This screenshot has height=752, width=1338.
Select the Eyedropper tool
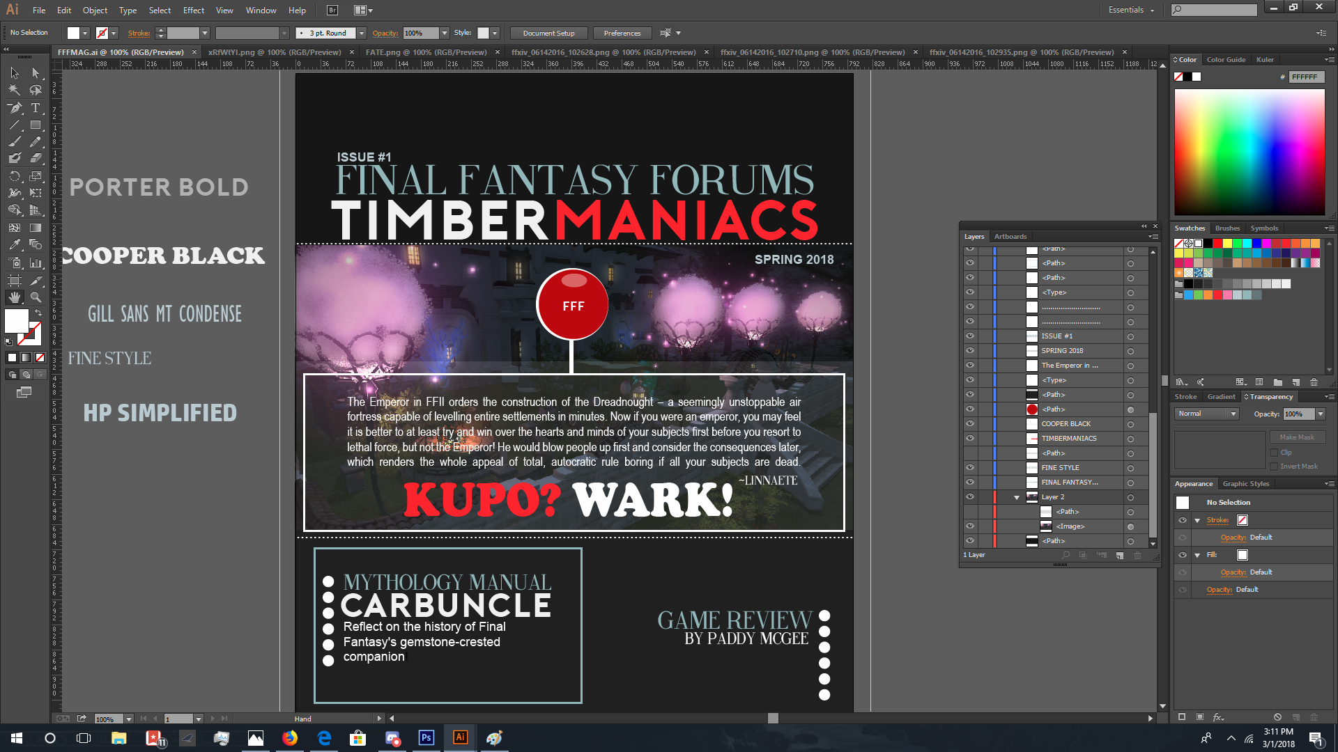pyautogui.click(x=14, y=244)
